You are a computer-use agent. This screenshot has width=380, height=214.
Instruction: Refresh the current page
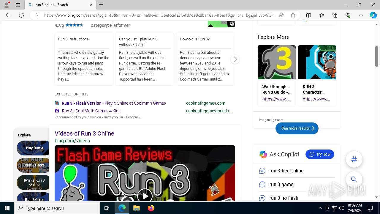click(21, 15)
